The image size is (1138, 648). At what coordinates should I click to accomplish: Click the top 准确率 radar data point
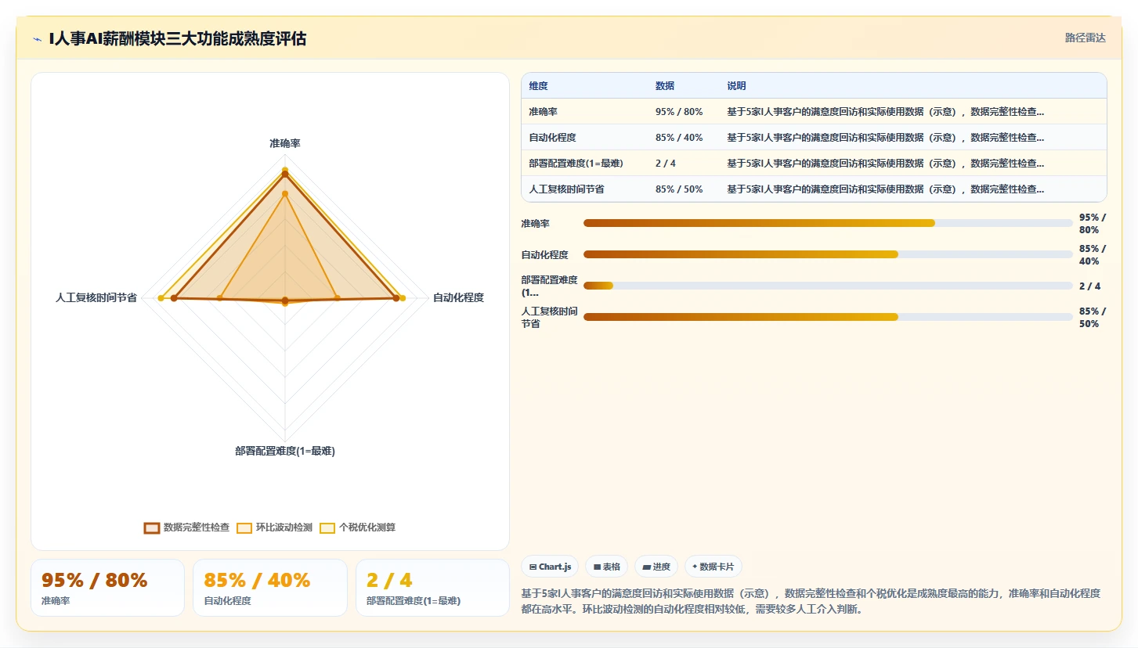pyautogui.click(x=285, y=170)
